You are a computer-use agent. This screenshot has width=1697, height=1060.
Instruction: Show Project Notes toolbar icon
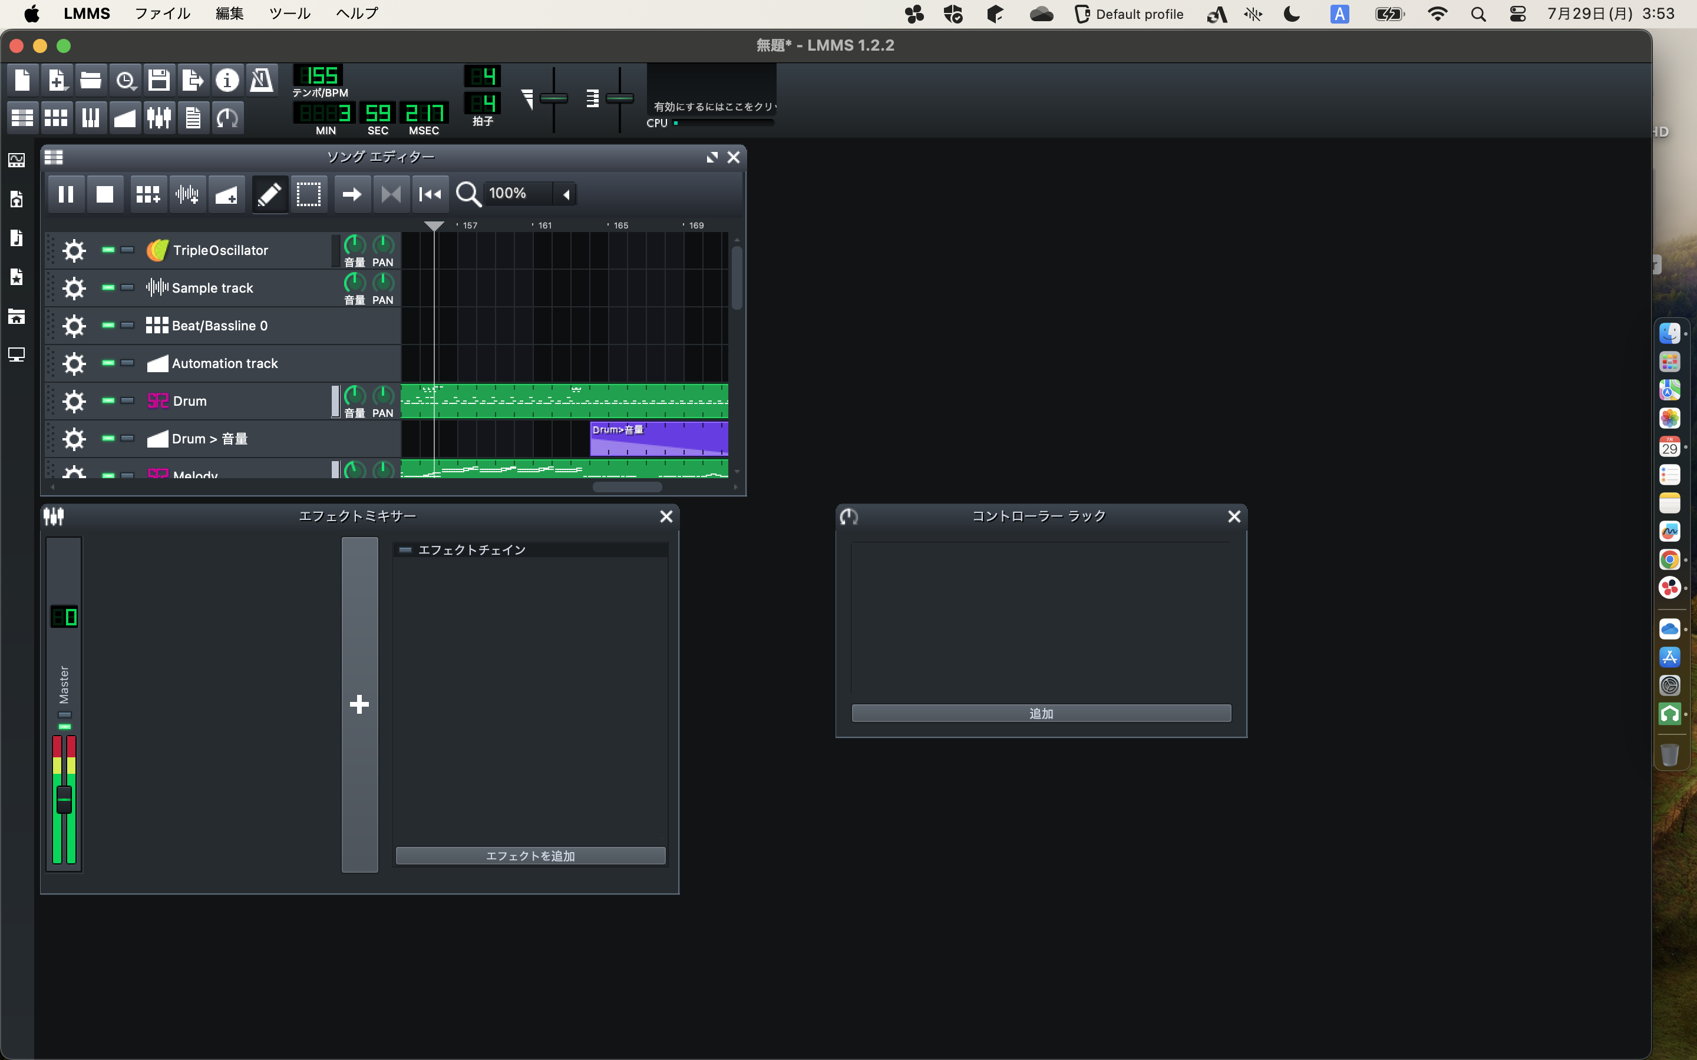click(x=193, y=118)
